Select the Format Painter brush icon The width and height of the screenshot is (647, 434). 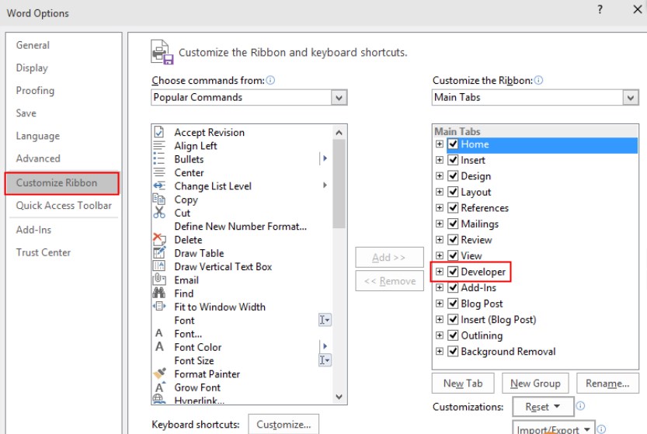click(x=159, y=374)
